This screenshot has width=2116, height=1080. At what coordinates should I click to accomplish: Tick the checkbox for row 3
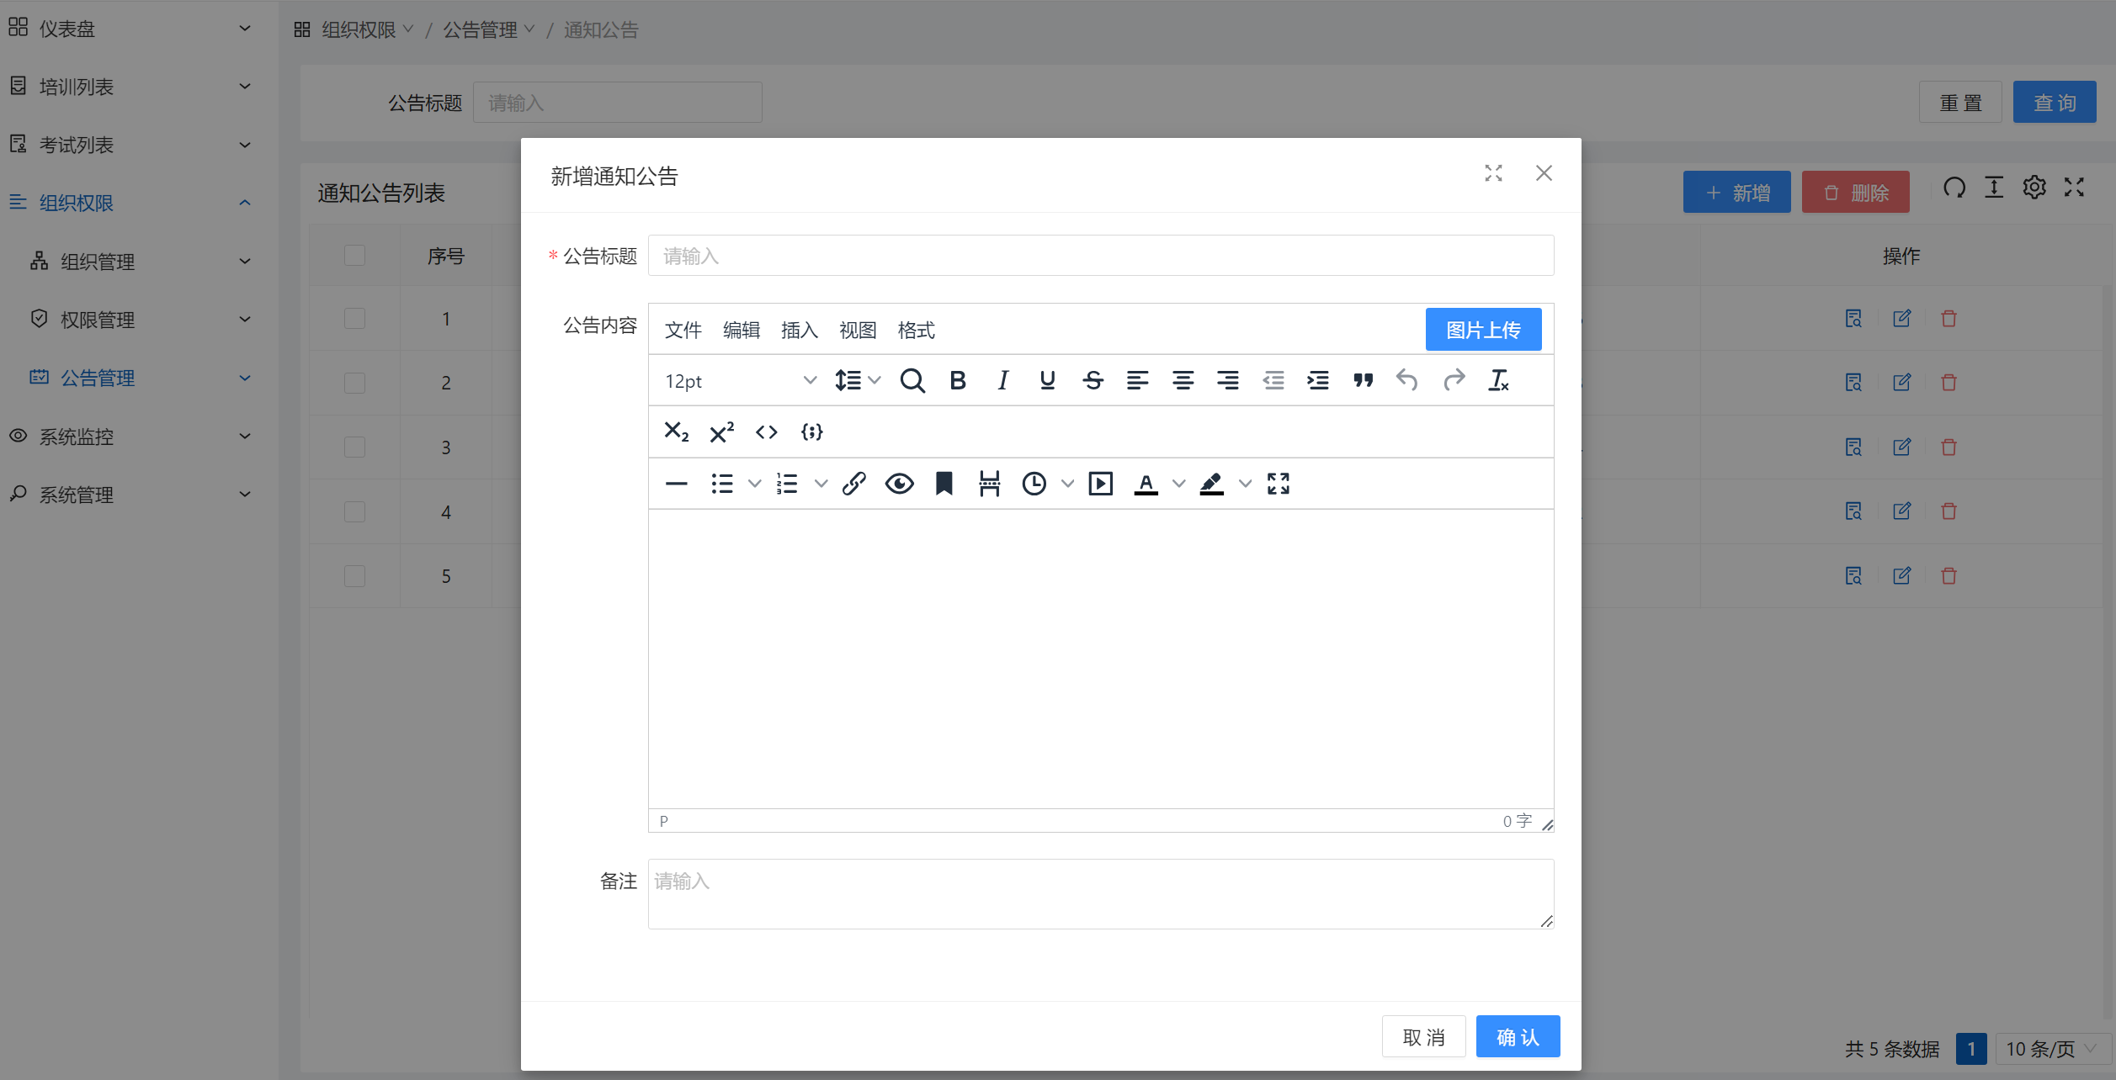click(x=354, y=447)
